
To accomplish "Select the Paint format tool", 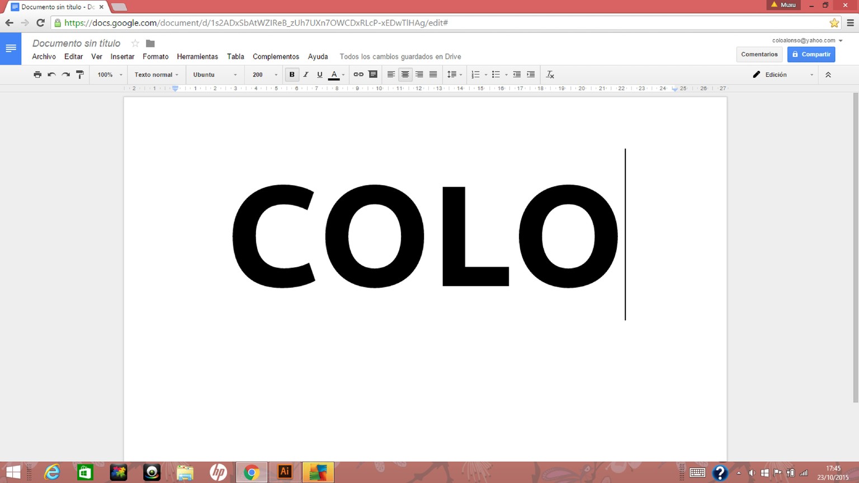I will coord(80,74).
